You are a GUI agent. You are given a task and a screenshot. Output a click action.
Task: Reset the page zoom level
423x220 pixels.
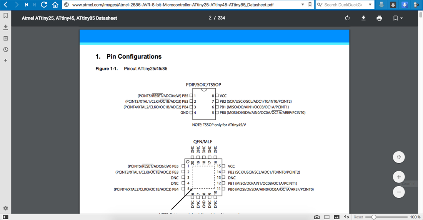(x=358, y=217)
